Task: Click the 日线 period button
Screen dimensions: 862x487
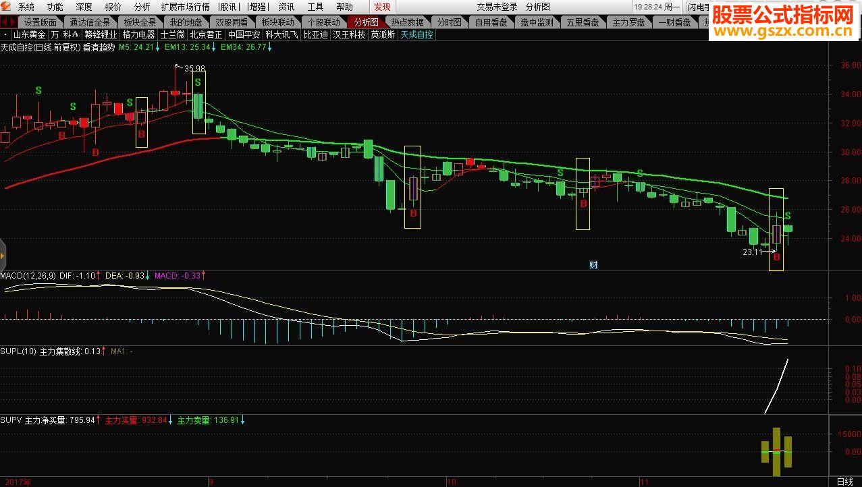Action: click(844, 482)
